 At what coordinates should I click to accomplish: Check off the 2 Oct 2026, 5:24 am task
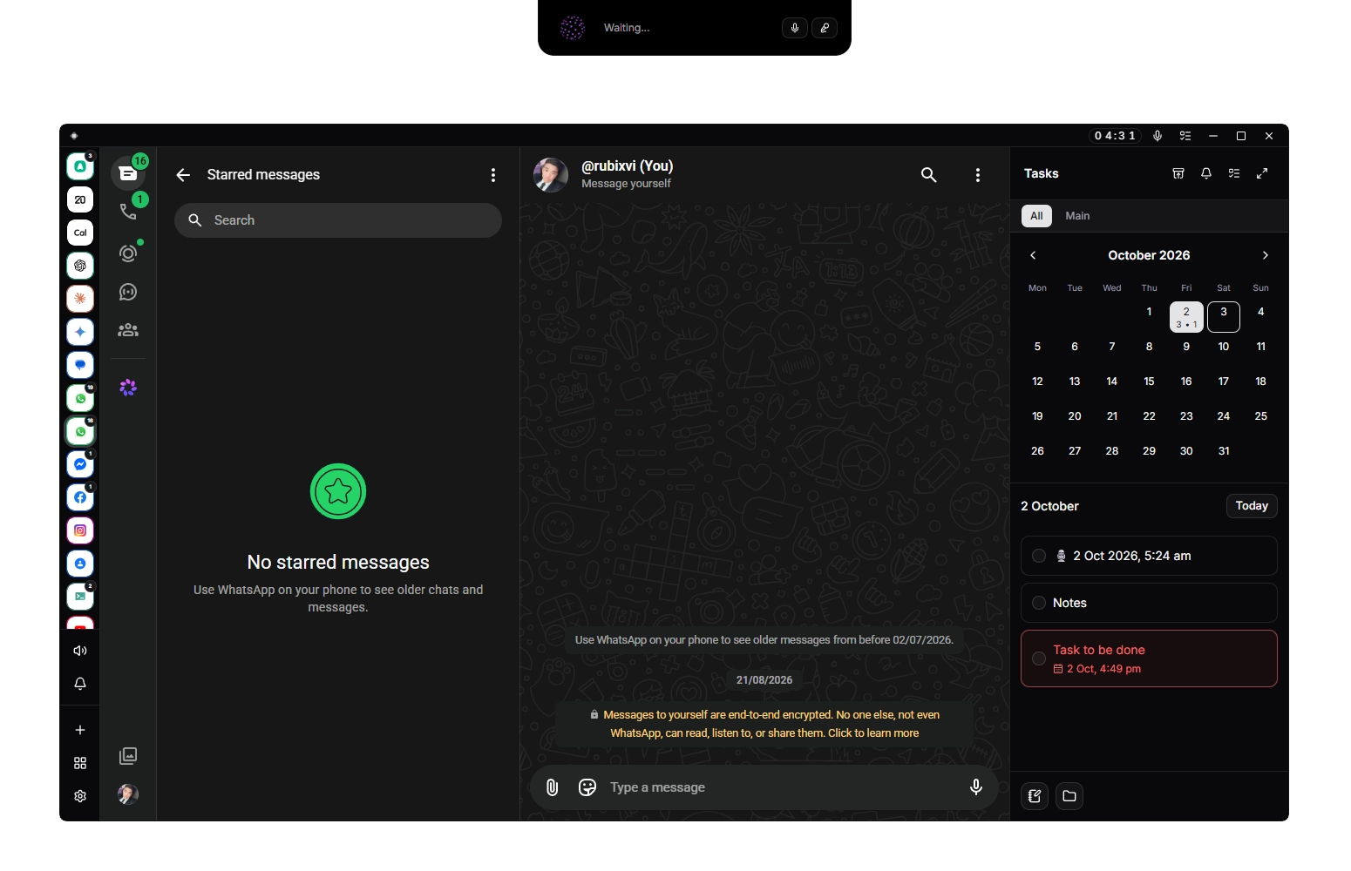tap(1039, 556)
